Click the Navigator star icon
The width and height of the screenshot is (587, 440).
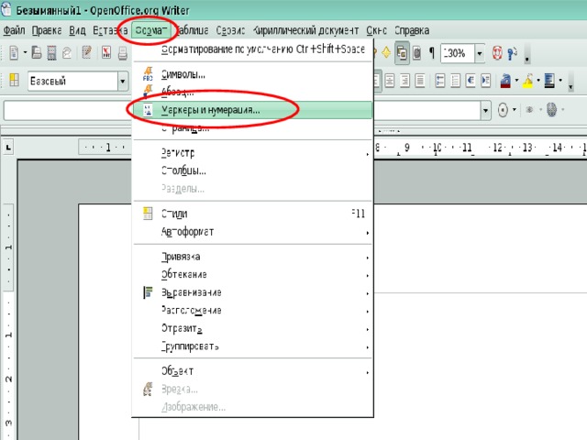pos(386,53)
